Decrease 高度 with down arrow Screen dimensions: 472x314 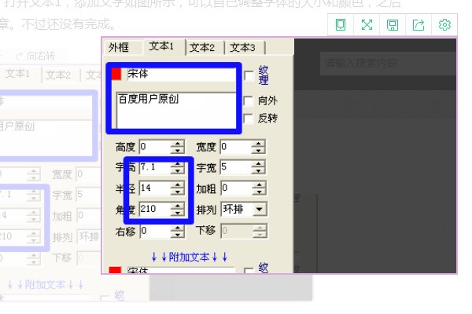(x=178, y=151)
